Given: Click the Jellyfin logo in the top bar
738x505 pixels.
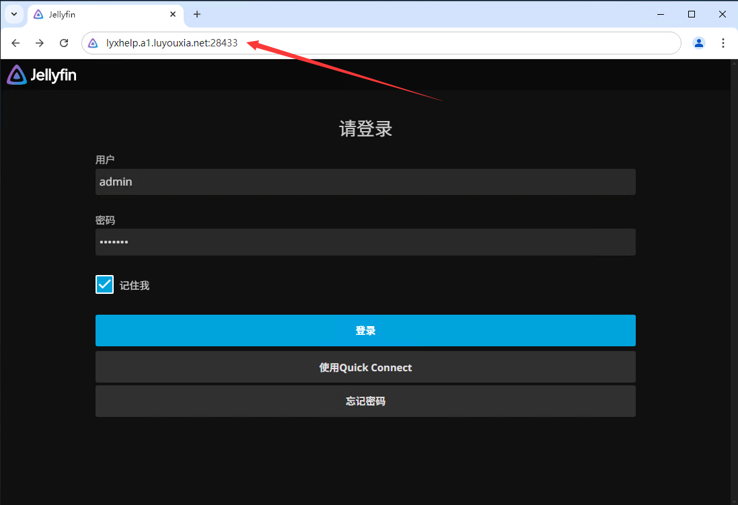Looking at the screenshot, I should [x=41, y=75].
